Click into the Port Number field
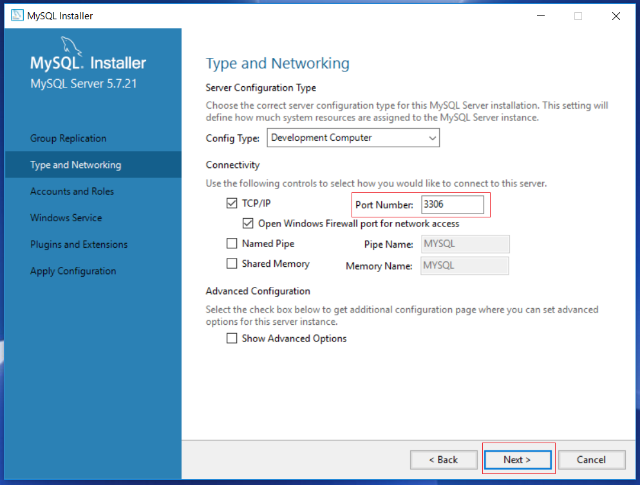Screen dimensions: 640x485 [x=453, y=205]
